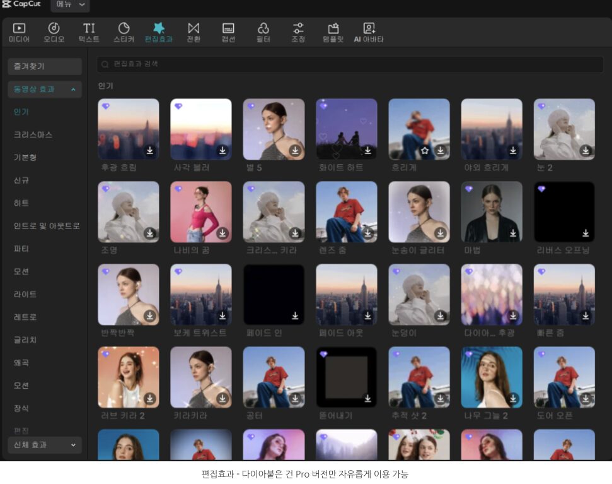Click the 즐겨찾기 button
The height and width of the screenshot is (484, 612).
pos(45,66)
